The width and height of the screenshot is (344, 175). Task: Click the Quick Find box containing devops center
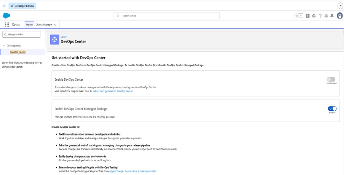[21, 34]
